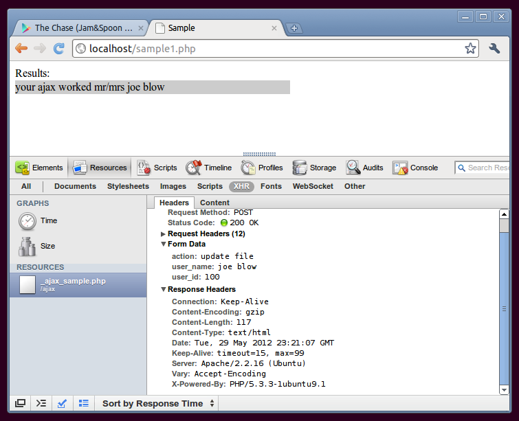This screenshot has width=519, height=421.
Task: Open the Console panel
Action: point(415,168)
